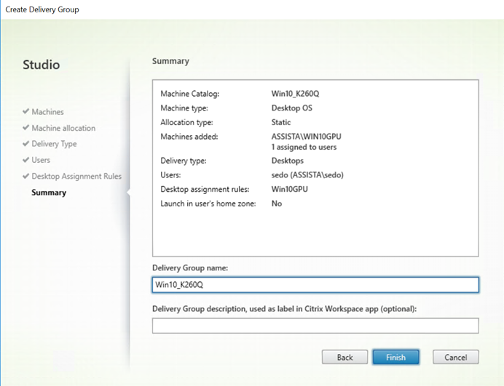Click checkmark icon next to Delivery Type
Image resolution: width=504 pixels, height=386 pixels.
coord(26,143)
